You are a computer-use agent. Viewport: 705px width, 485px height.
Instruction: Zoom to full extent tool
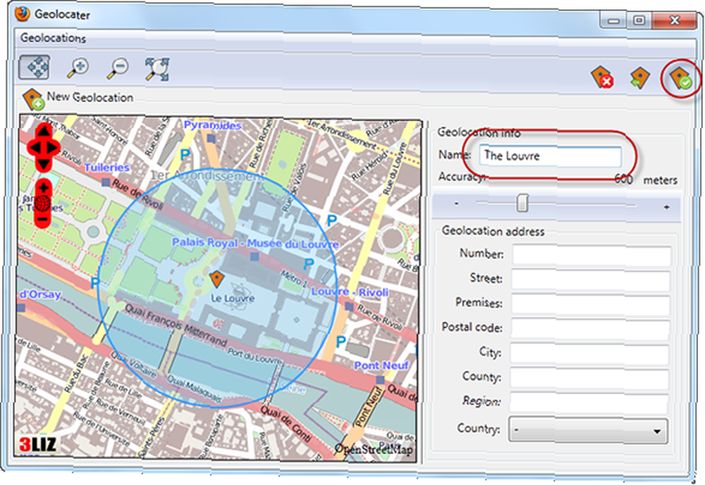click(x=157, y=69)
